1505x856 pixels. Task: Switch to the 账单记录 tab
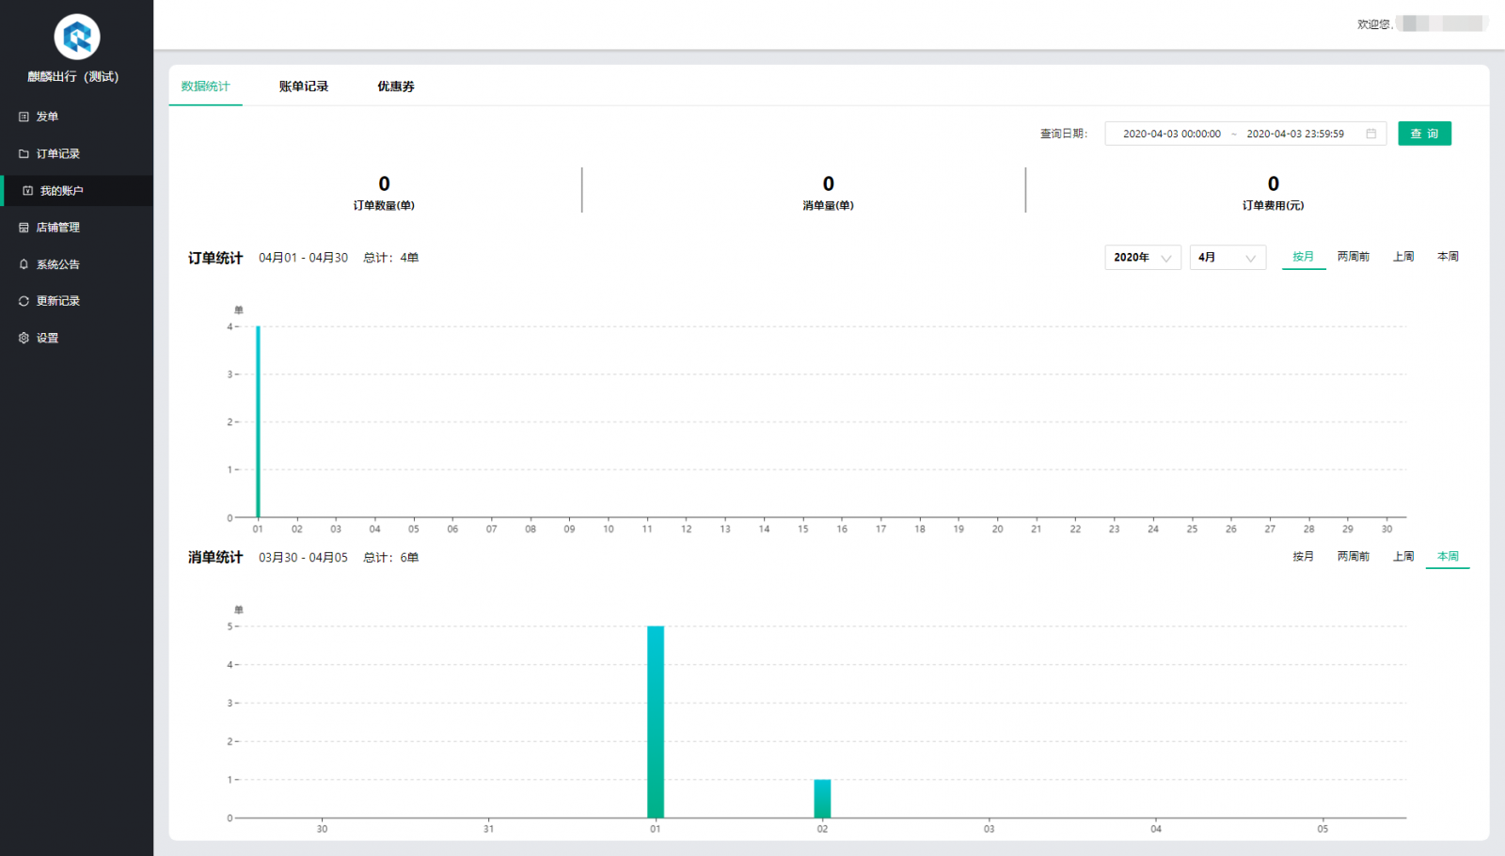pyautogui.click(x=303, y=87)
